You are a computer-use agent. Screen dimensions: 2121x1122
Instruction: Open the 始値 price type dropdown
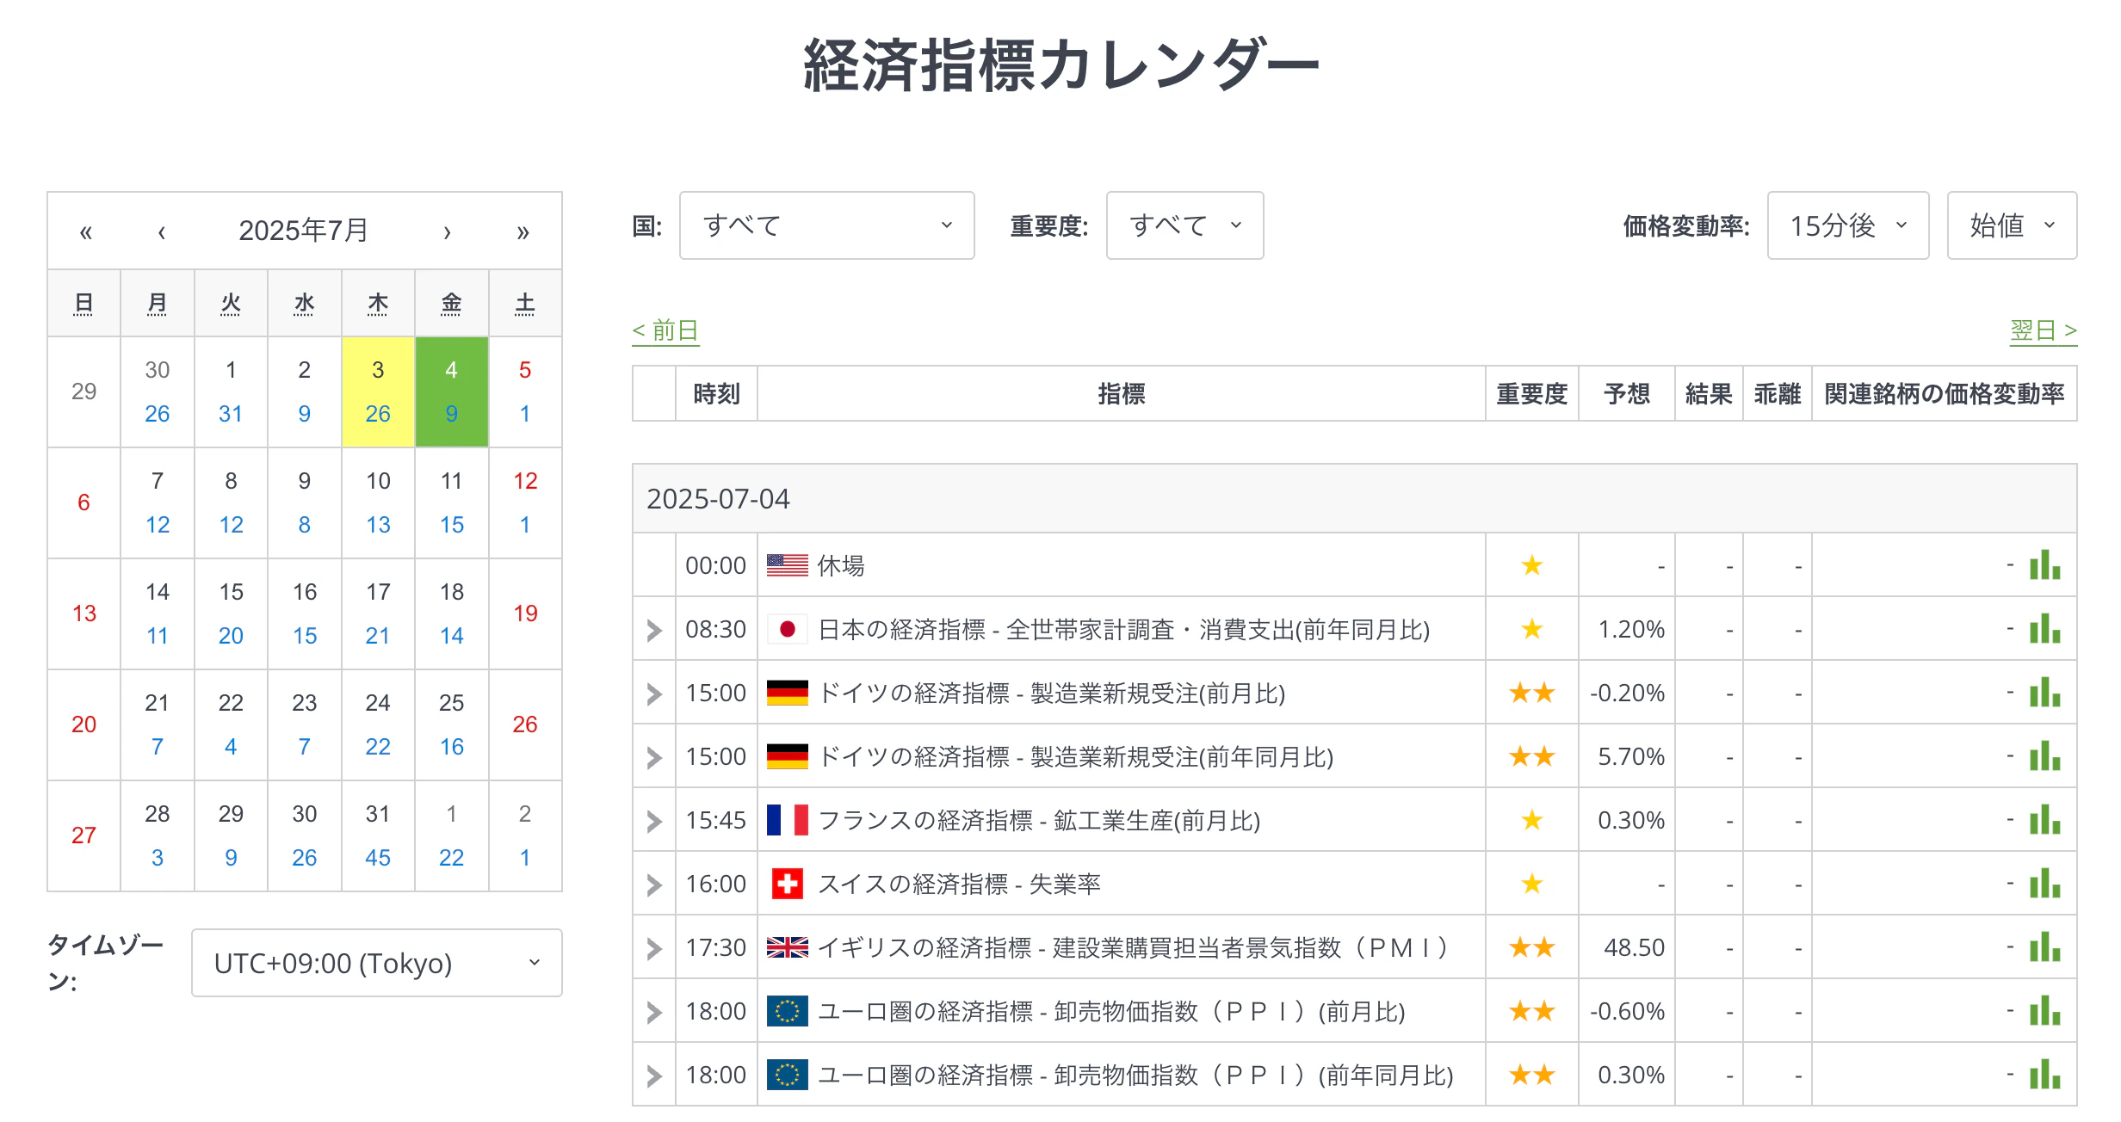2011,225
